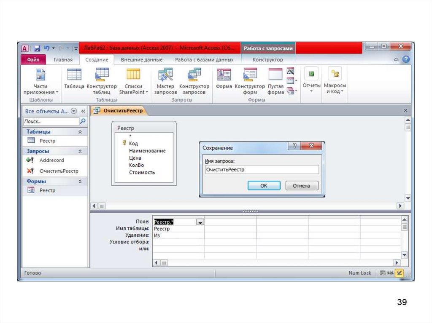432x323 pixels.
Task: Open the Реестр form in navigation pane
Action: tap(55, 190)
